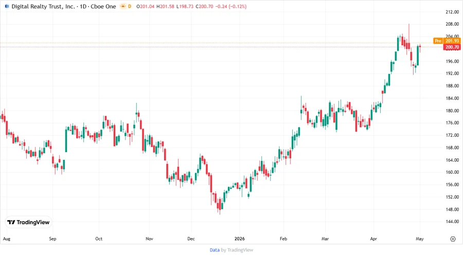Click the low value L198.73

[185, 6]
